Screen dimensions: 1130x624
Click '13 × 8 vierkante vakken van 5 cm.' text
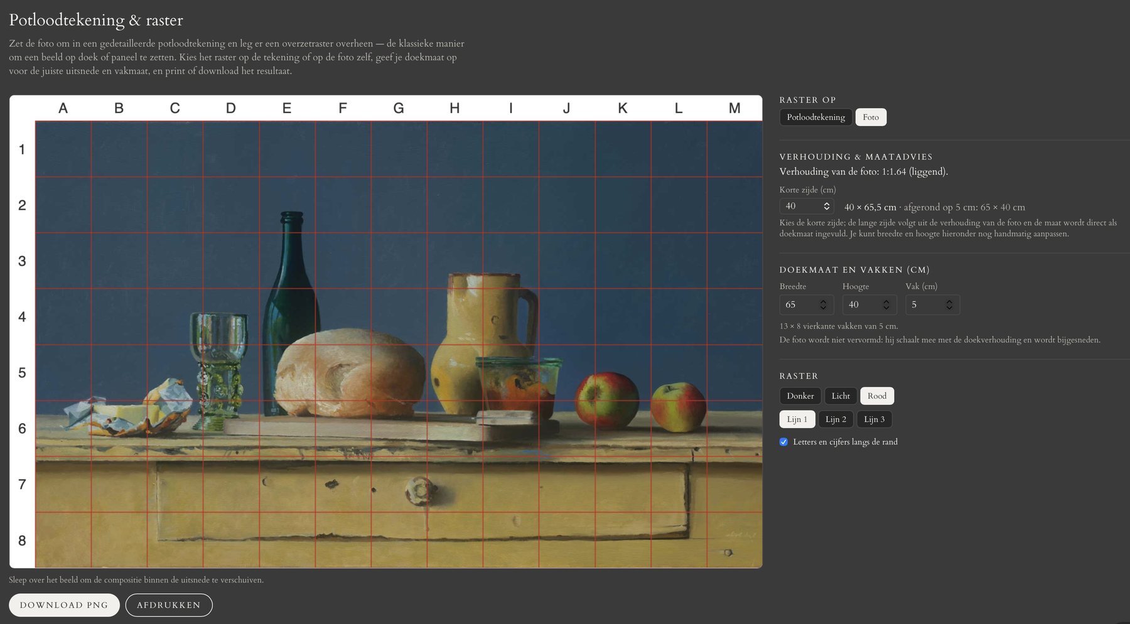pos(839,326)
